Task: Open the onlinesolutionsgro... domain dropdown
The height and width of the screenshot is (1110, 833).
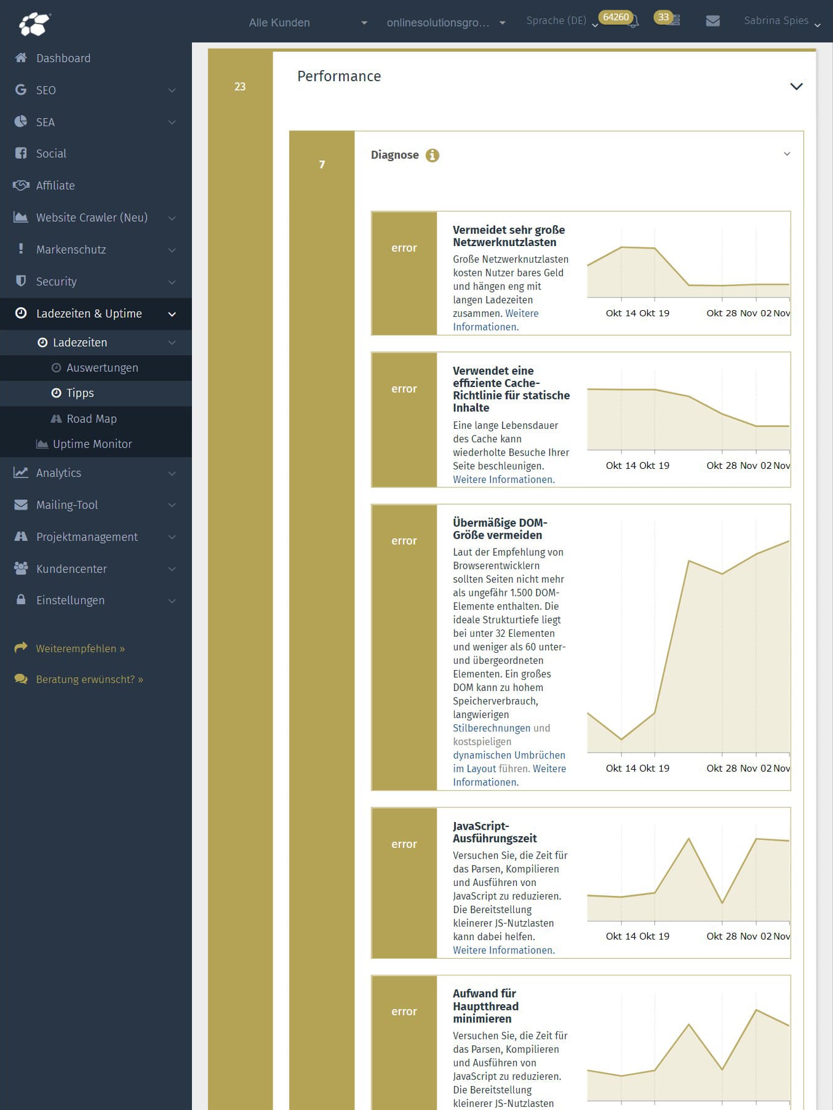Action: 445,23
